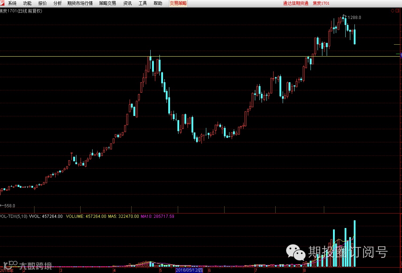Click month 6 on the time axis
Viewport: 402px width, 273px height.
click(x=209, y=271)
